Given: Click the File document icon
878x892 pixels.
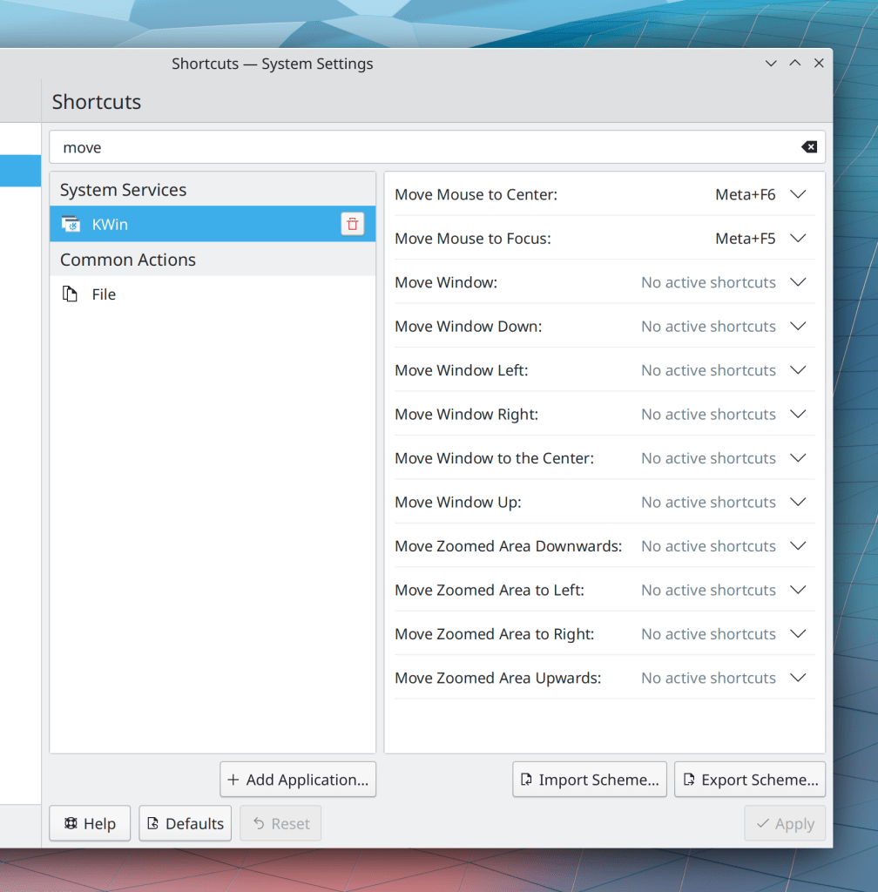Looking at the screenshot, I should click(x=71, y=294).
